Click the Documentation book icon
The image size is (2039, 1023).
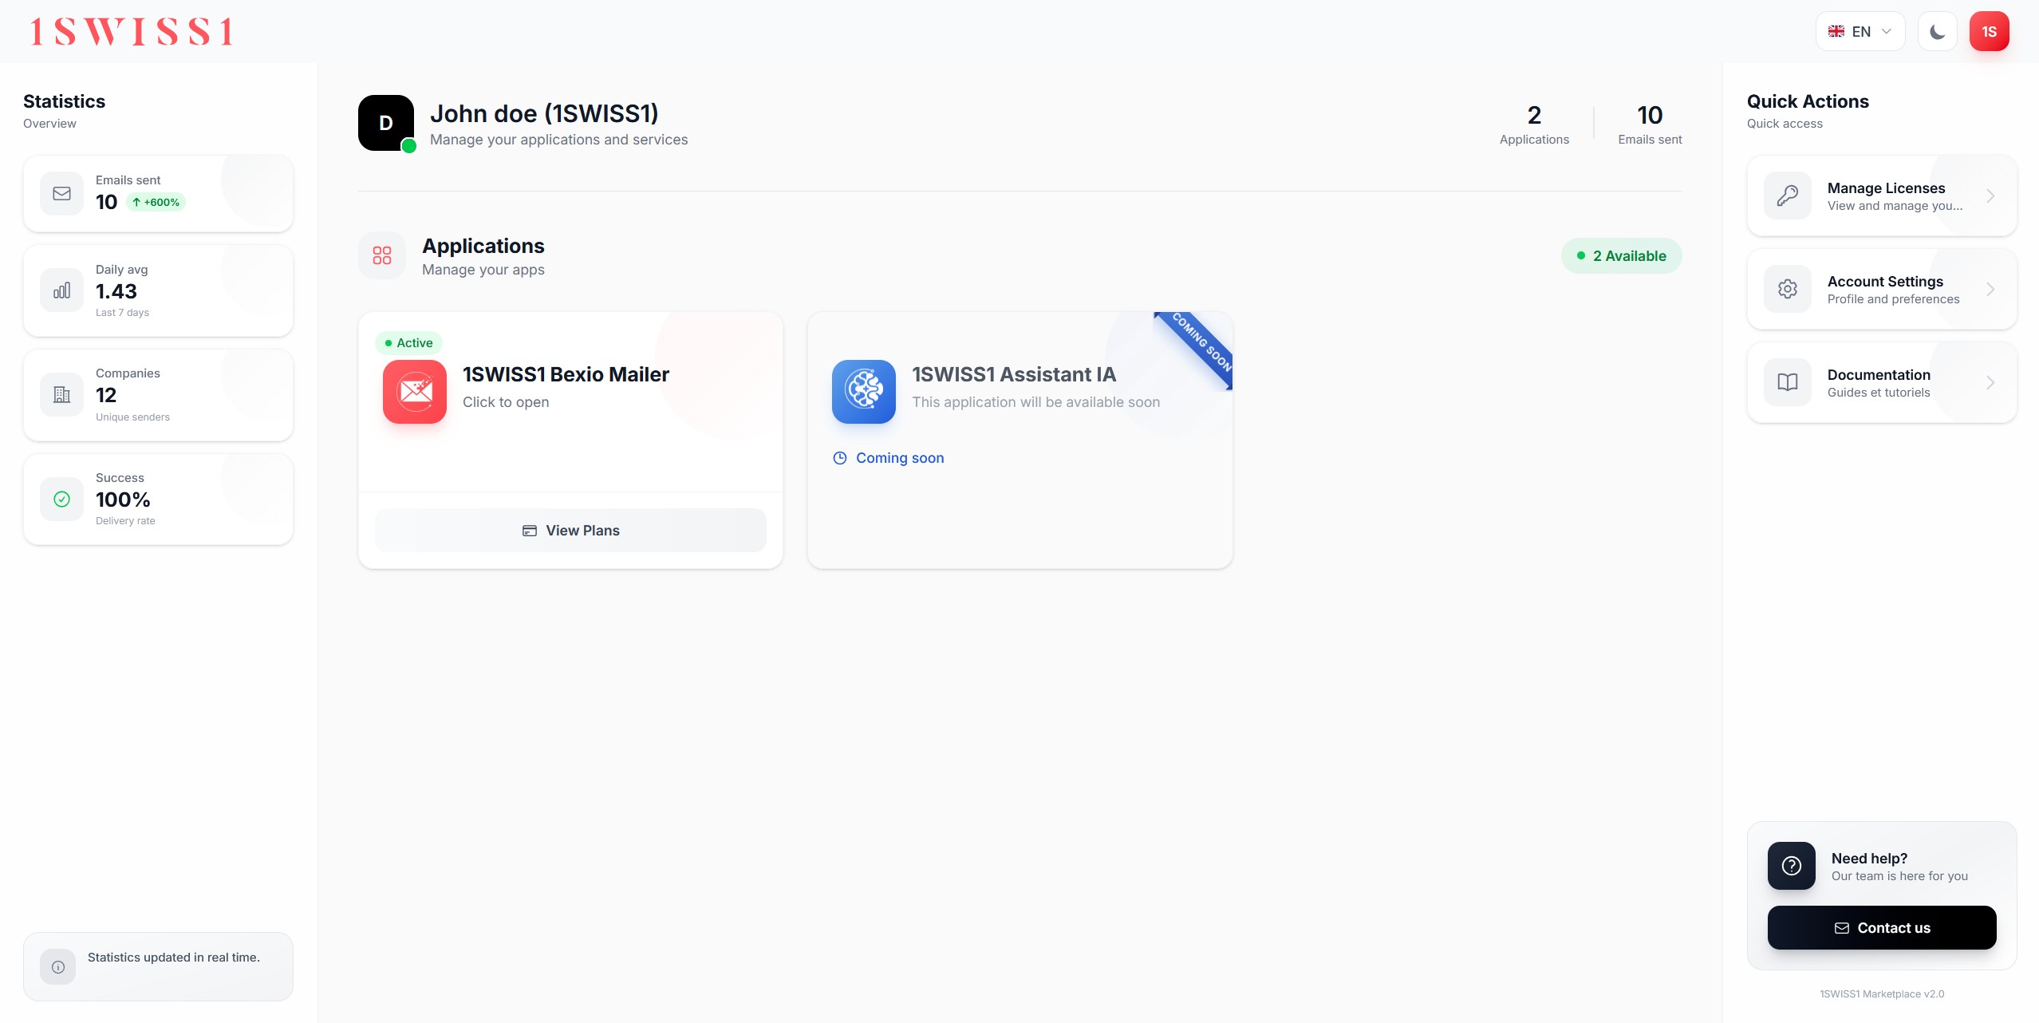pos(1788,382)
